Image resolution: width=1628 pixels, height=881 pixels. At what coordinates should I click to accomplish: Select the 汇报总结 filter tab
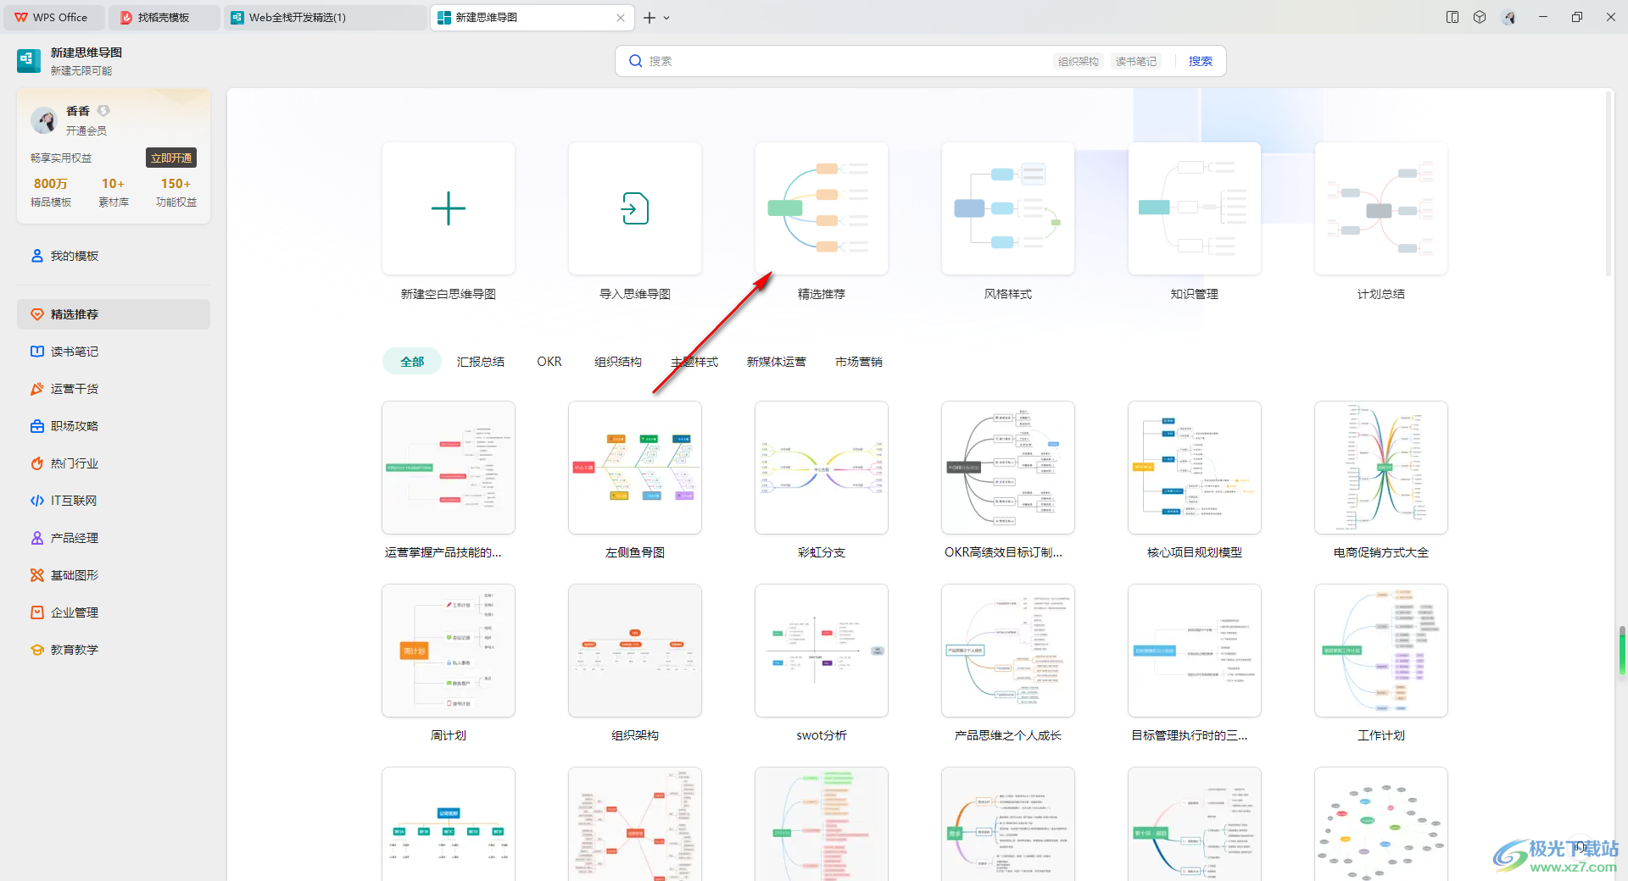481,362
